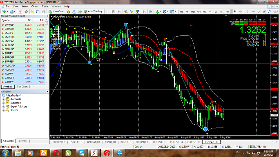
Task: Open the Indicators list dropdown arrow
Action: point(160,11)
